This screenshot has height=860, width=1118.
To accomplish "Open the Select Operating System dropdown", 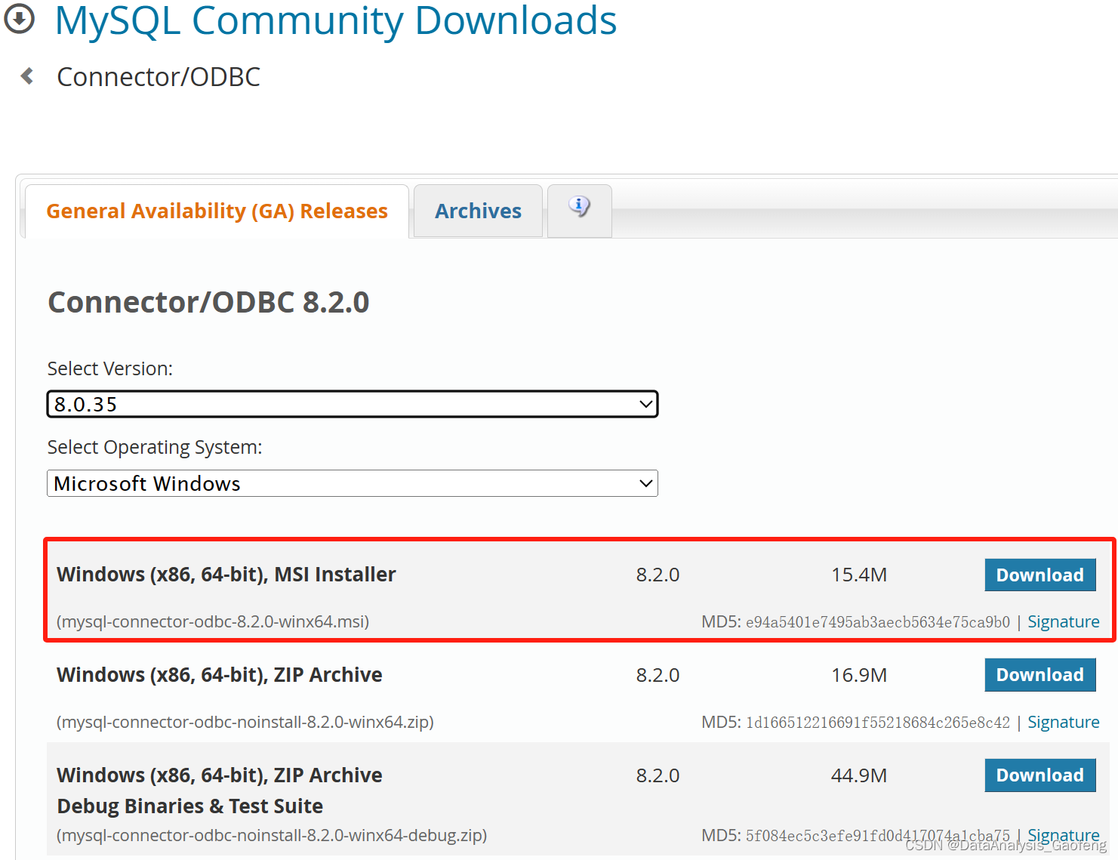I will tap(352, 483).
